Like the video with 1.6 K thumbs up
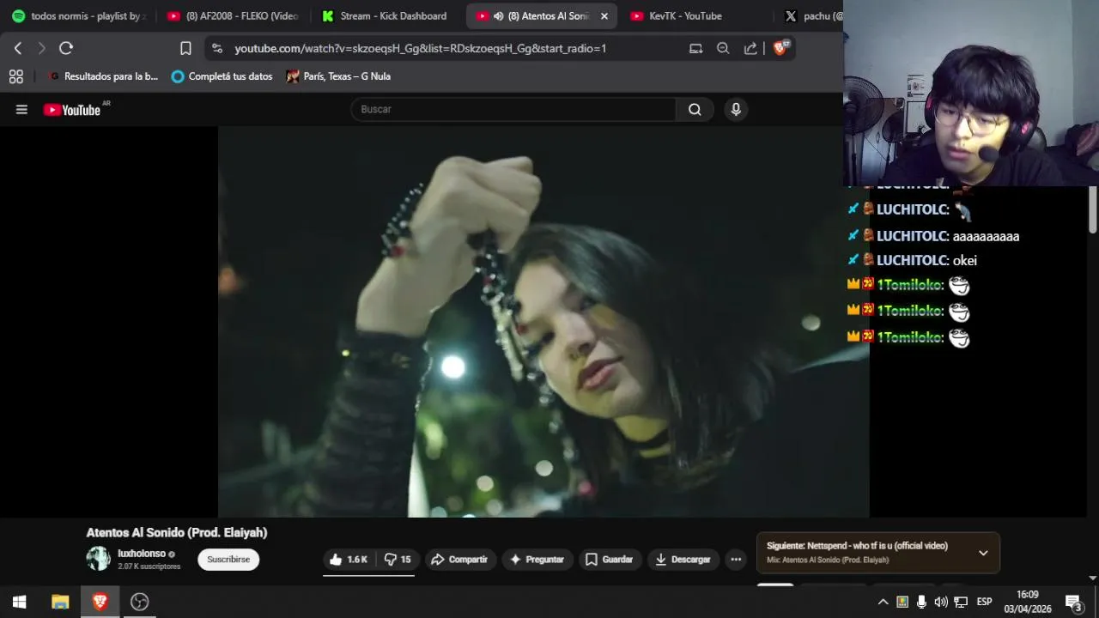Image resolution: width=1099 pixels, height=618 pixels. point(349,560)
